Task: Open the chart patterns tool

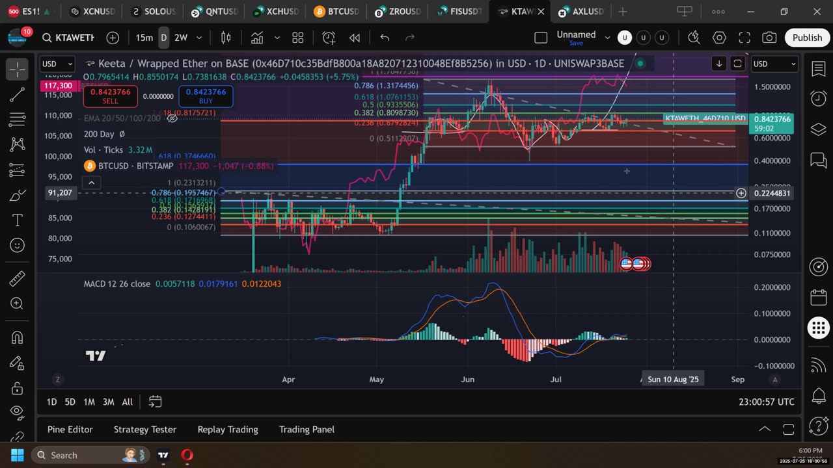Action: click(18, 144)
